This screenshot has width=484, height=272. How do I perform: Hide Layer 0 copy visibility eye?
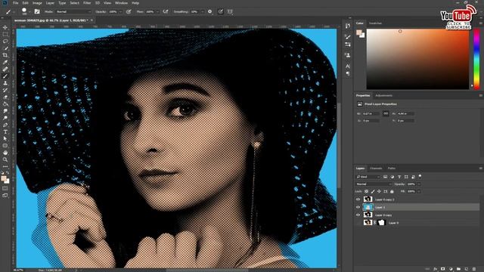(358, 215)
